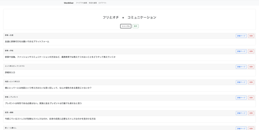Click 削除 for 地図 + という考え方
The height and width of the screenshot is (130, 259).
pyautogui.click(x=251, y=82)
